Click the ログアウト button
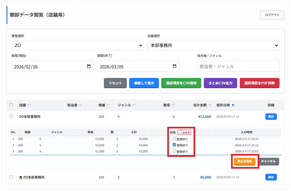The image size is (291, 191). (272, 15)
